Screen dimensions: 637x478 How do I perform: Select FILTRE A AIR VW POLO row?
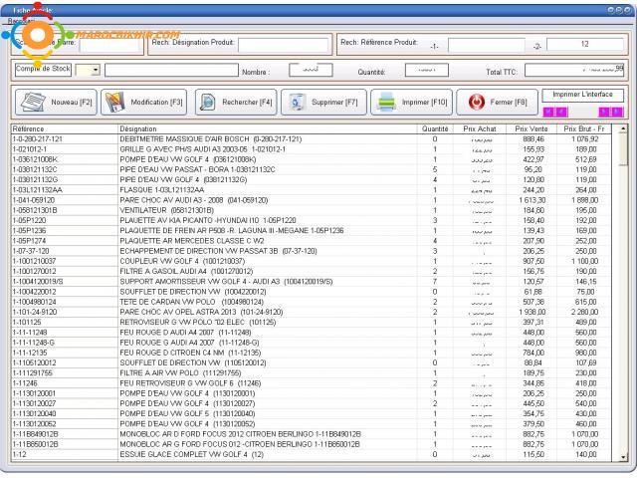point(311,372)
